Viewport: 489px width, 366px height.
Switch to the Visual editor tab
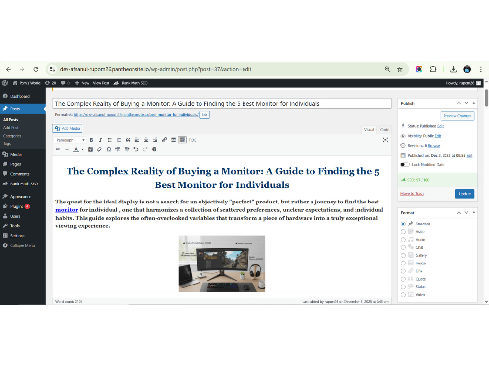coord(369,130)
